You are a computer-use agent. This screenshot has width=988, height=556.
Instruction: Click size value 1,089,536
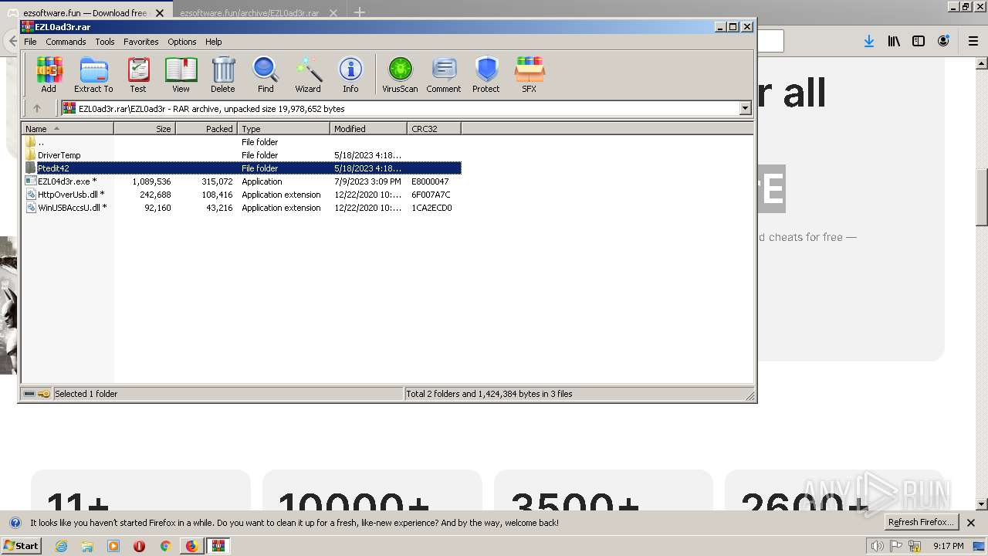pos(151,181)
